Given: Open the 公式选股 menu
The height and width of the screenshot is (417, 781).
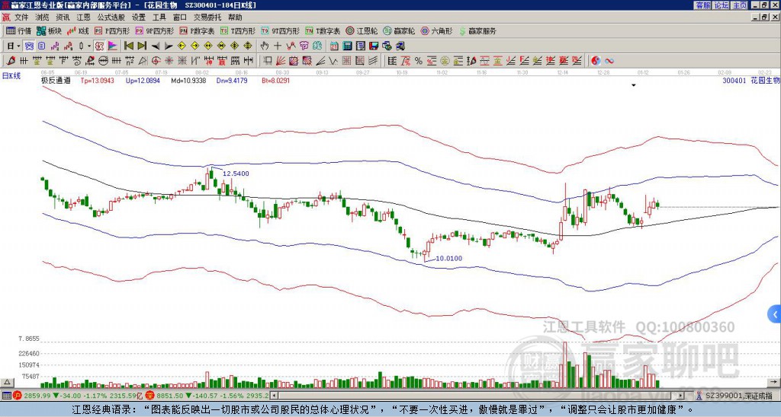Looking at the screenshot, I should (111, 18).
